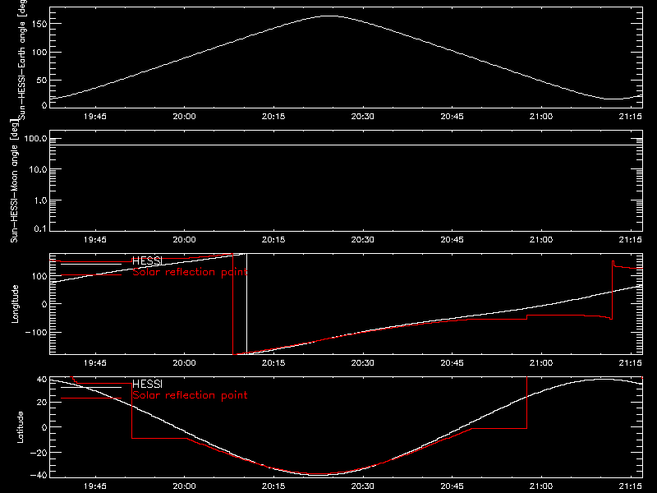The image size is (657, 493).
Task: Click the 0 tick on Longitude axis
Action: 44,304
